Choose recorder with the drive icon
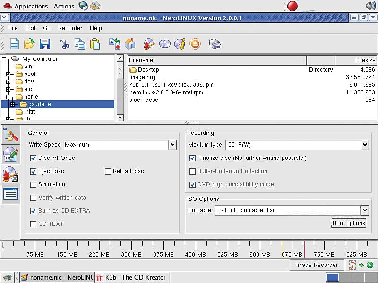 (215, 44)
